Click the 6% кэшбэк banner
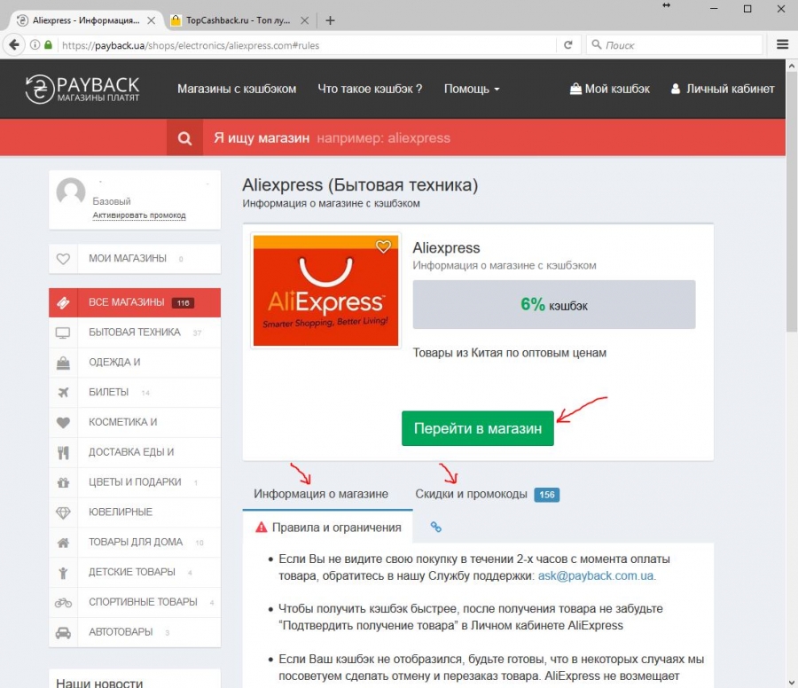The height and width of the screenshot is (688, 798). coord(553,304)
